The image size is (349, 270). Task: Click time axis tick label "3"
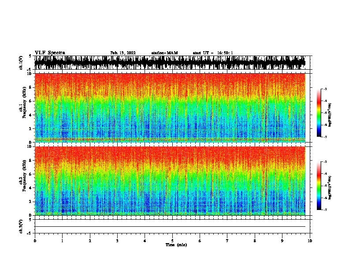coord(117,241)
